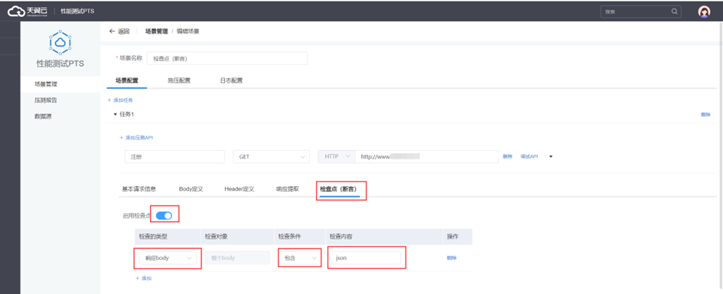Screen dimensions: 723x294
Task: Focus the top search box
Action: click(640, 11)
